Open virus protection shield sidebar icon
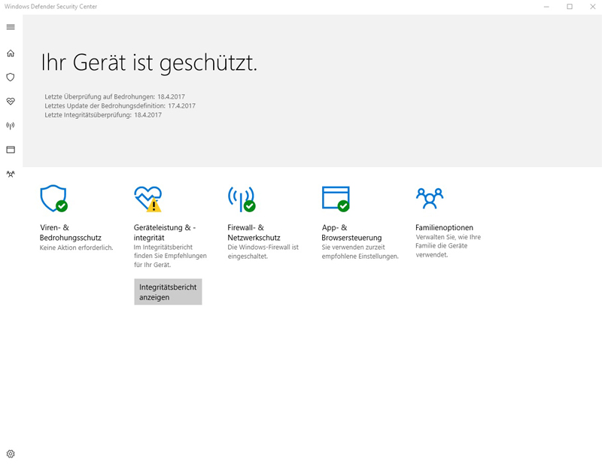Viewport: 602px width, 468px height. [x=11, y=77]
